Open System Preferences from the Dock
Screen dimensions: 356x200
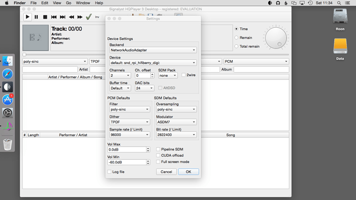click(8, 112)
